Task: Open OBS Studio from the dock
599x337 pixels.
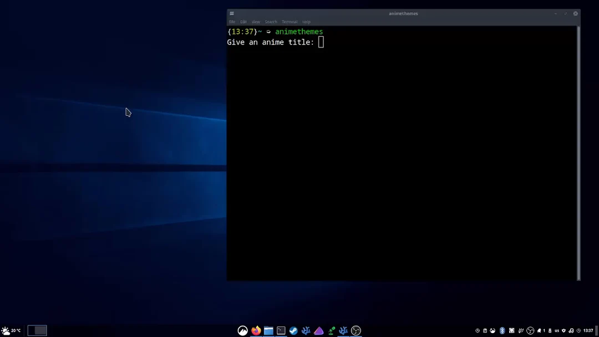Action: [356, 330]
